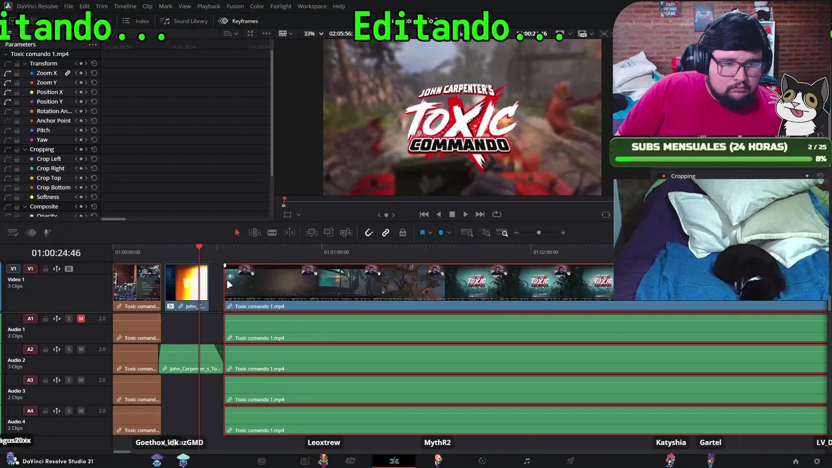
Task: Click the timeline zoom-in plus button
Action: pos(563,233)
